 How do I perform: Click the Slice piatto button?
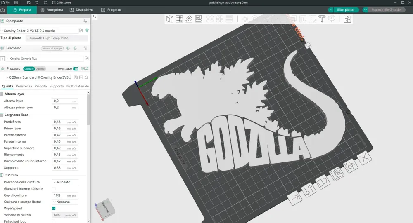coord(345,10)
